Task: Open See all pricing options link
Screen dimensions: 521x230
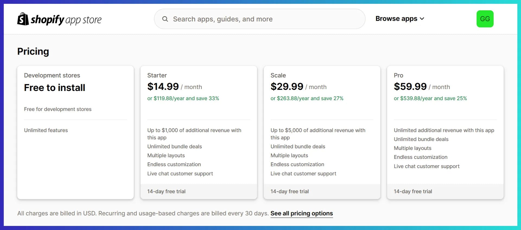Action: tap(301, 213)
